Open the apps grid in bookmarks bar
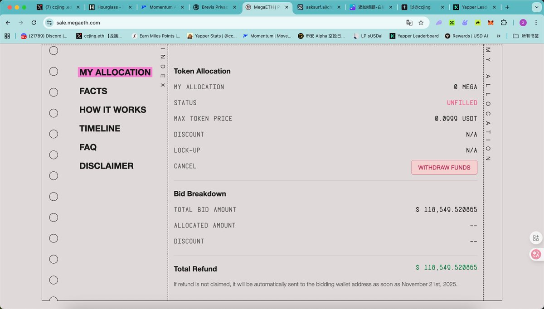The height and width of the screenshot is (309, 544). (7, 36)
